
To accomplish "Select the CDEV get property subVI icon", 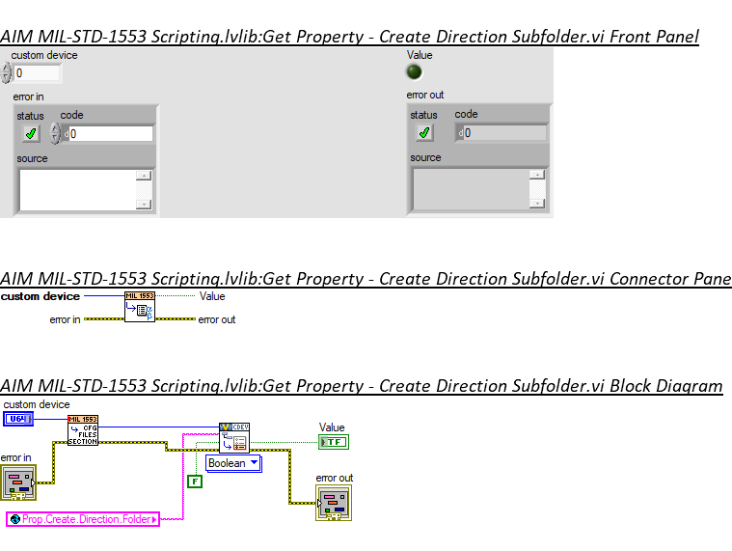I will (x=234, y=438).
